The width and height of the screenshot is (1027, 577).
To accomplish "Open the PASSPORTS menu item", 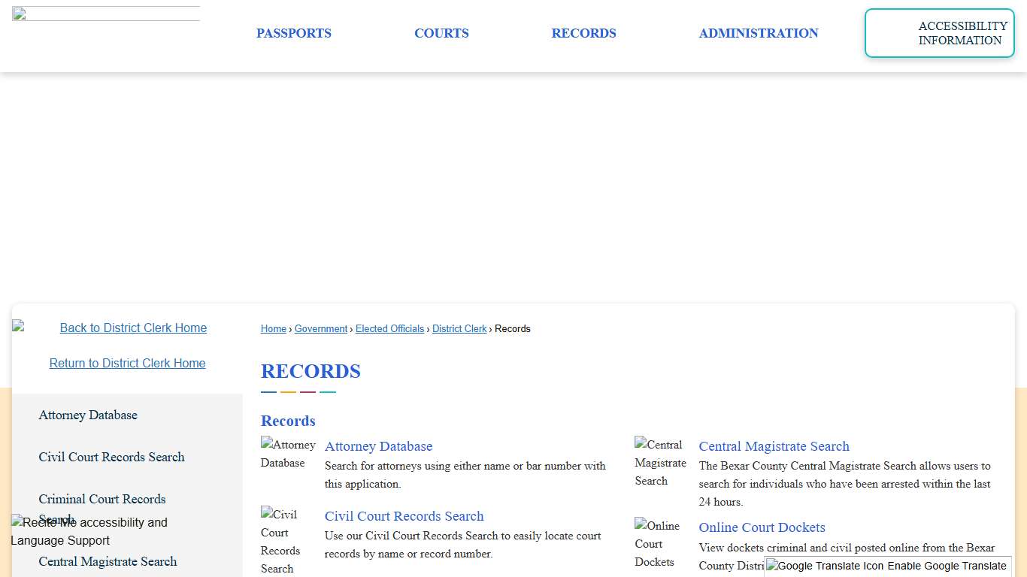I will [x=294, y=33].
